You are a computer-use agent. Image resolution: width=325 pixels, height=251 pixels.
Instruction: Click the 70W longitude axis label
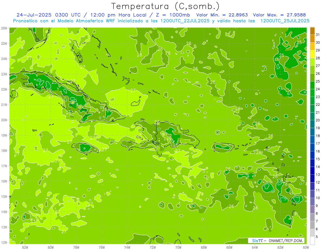178,247
